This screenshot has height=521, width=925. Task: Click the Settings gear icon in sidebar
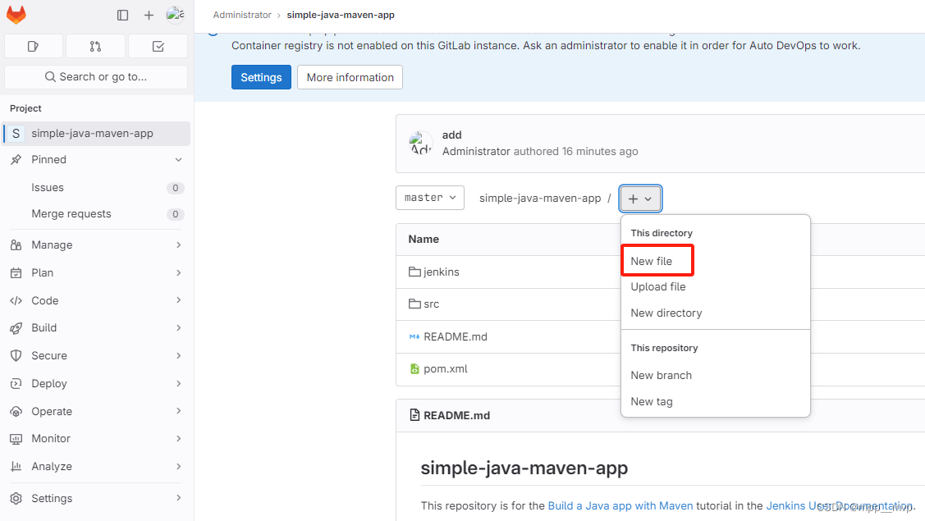(16, 499)
